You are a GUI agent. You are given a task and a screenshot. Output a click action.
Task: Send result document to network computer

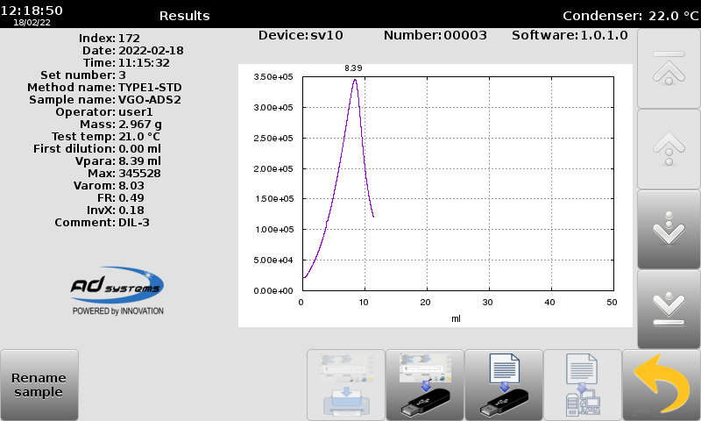click(x=582, y=385)
